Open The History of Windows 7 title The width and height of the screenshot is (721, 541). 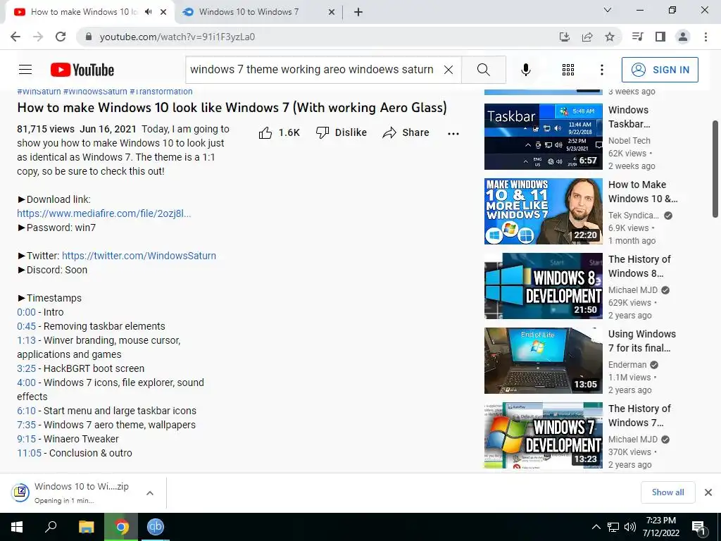639,416
